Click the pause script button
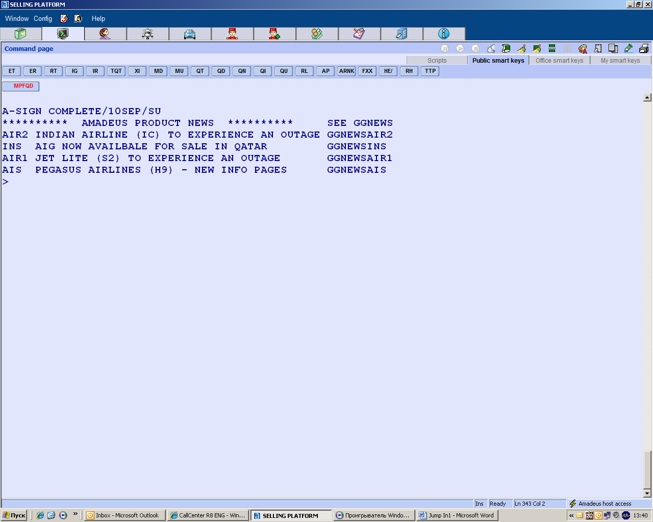Screen dimensions: 653x522 coord(445,48)
